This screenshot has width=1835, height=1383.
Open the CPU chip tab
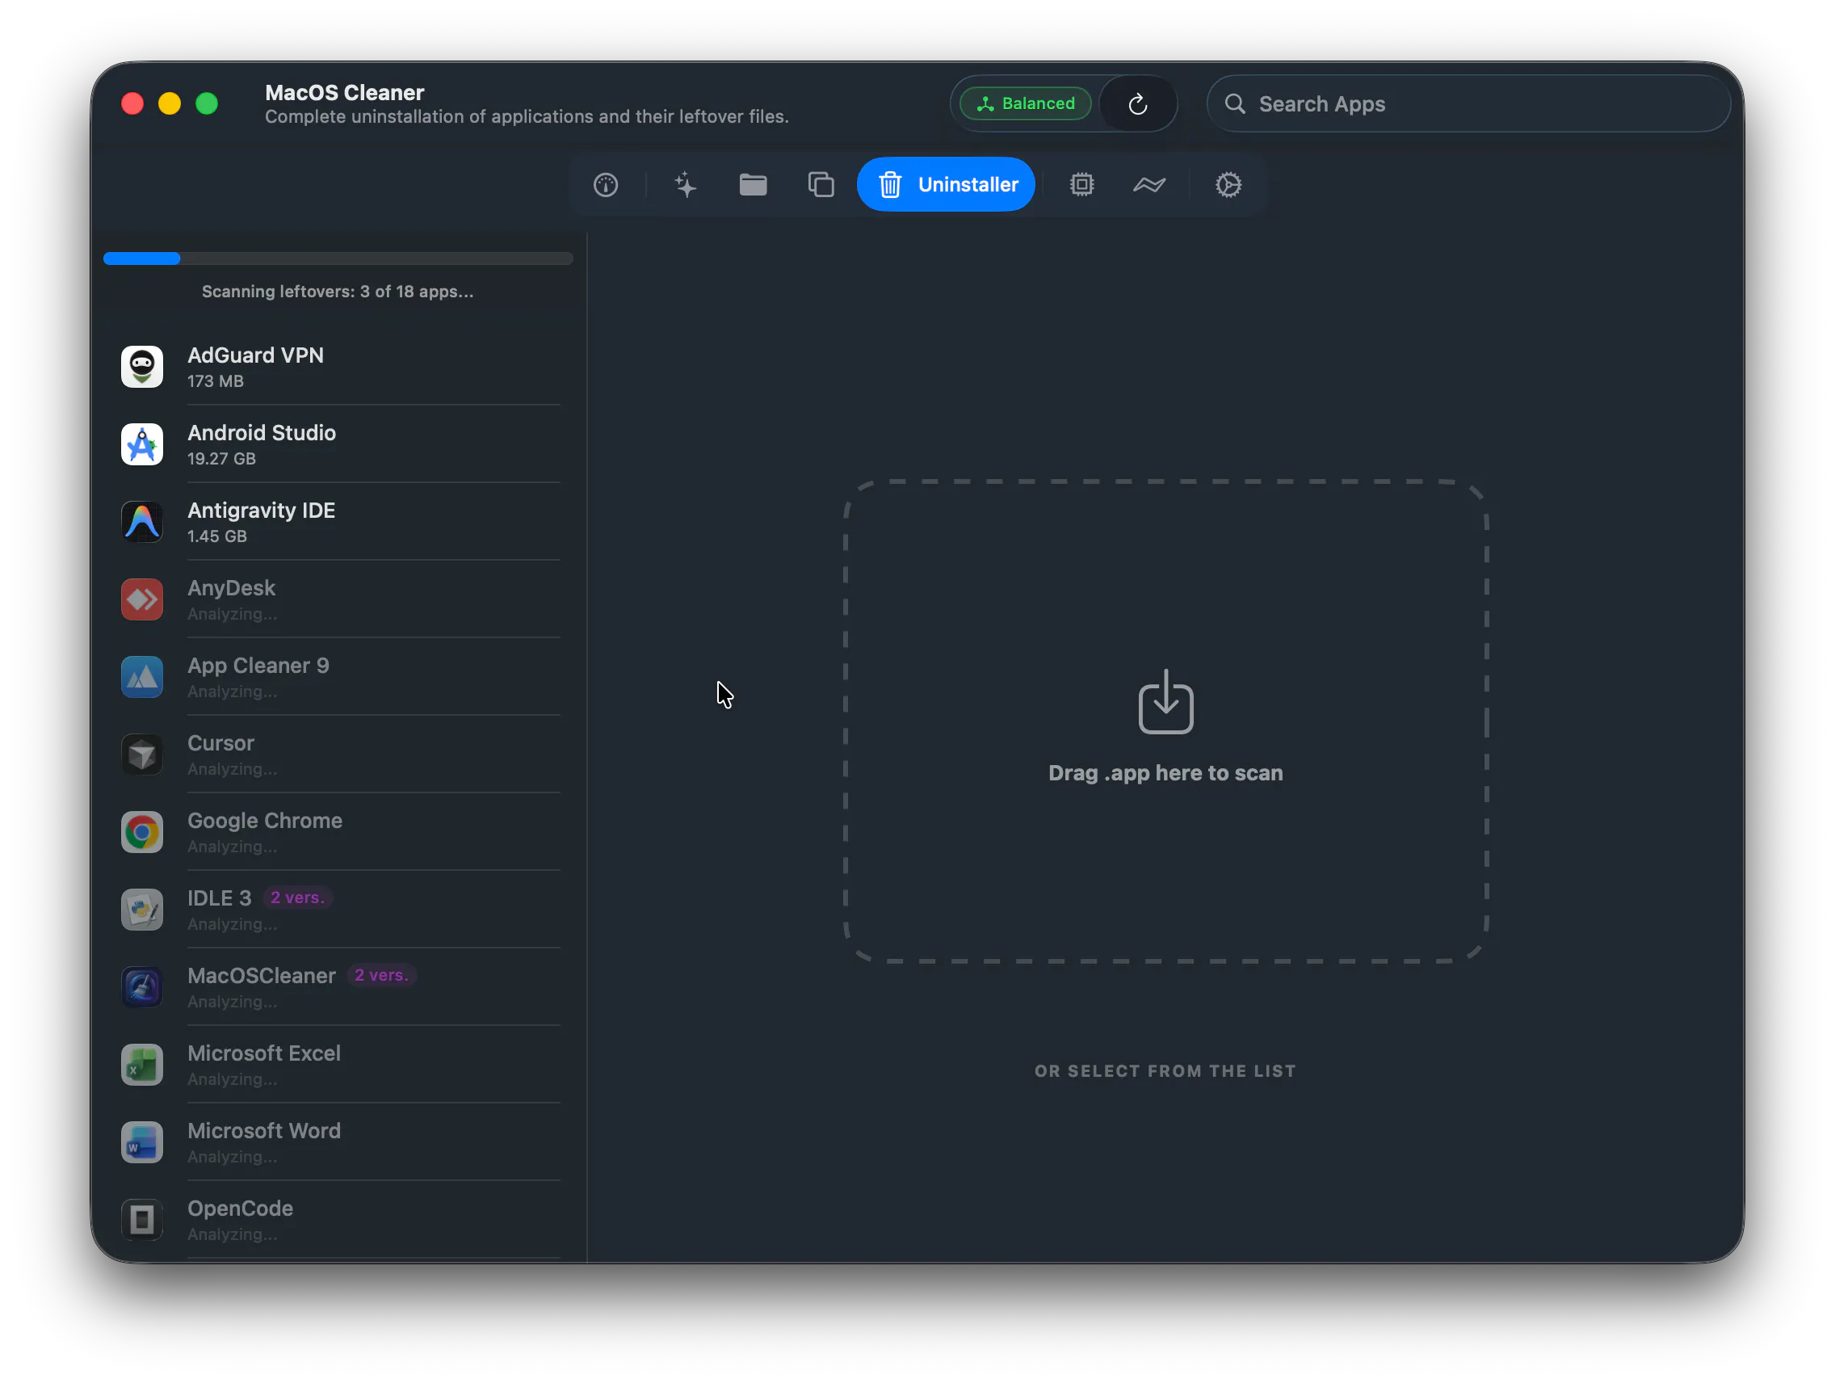click(x=1081, y=184)
